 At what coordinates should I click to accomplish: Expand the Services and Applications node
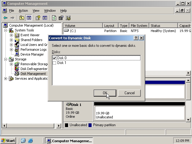coord(5,78)
